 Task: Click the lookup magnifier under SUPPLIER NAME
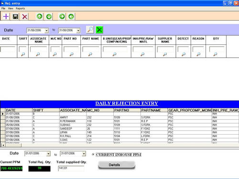pyautogui.click(x=165, y=54)
